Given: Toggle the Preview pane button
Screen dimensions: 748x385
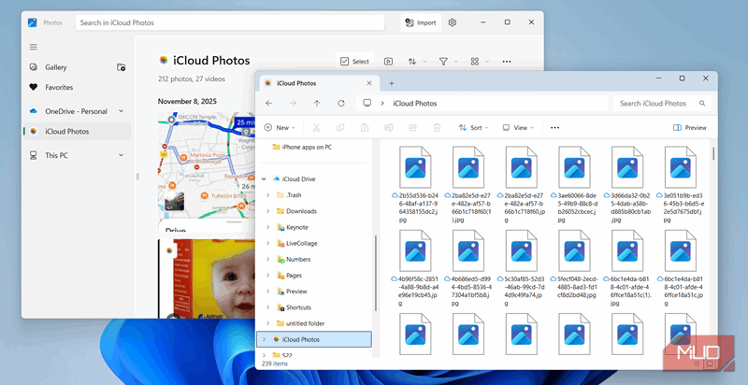Looking at the screenshot, I should pyautogui.click(x=689, y=128).
